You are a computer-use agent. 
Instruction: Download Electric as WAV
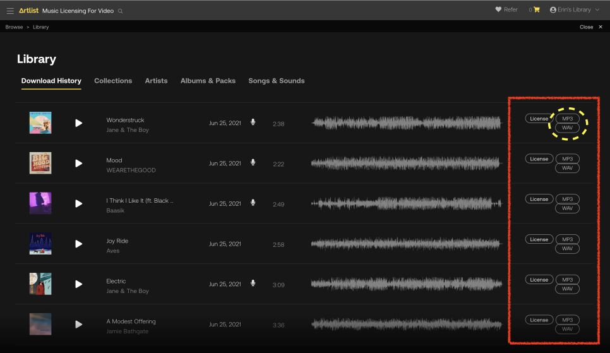click(x=567, y=289)
